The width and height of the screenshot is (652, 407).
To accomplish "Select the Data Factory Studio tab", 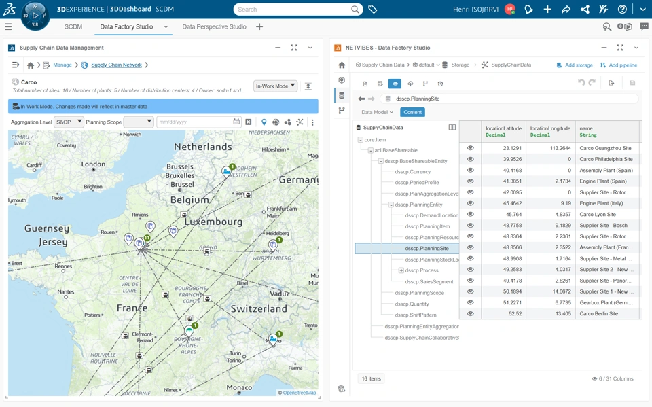I will 126,26.
